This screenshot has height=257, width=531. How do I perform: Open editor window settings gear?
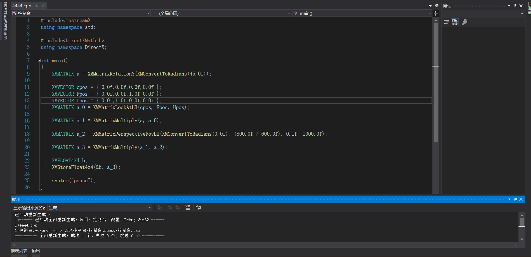pos(437,5)
